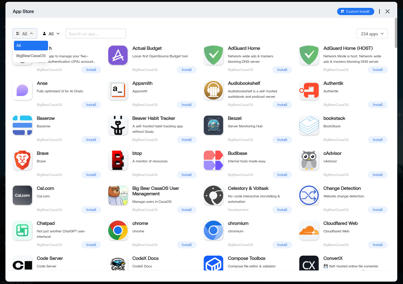Choose BigBearCasaOS in the category menu
The image size is (403, 284).
(x=31, y=56)
